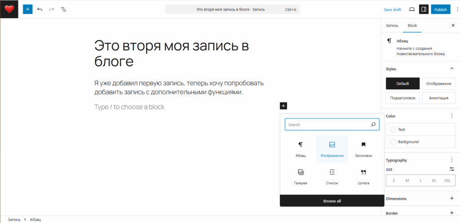Undo the last edit
This screenshot has height=223, width=460.
(40, 9)
